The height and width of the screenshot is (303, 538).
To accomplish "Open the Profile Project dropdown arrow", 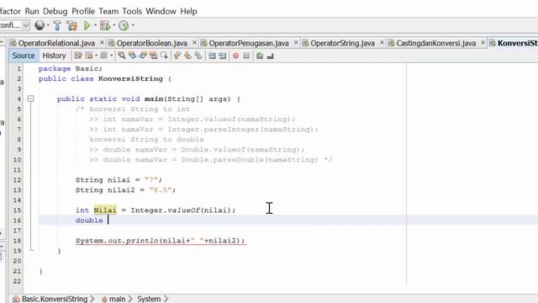I will pyautogui.click(x=133, y=25).
